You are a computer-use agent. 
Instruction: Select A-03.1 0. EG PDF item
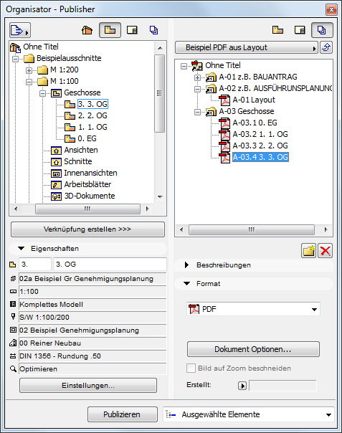(x=255, y=123)
